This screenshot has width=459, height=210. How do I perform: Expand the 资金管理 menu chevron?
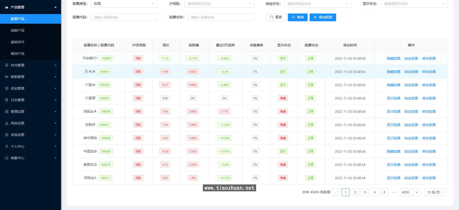(55, 88)
